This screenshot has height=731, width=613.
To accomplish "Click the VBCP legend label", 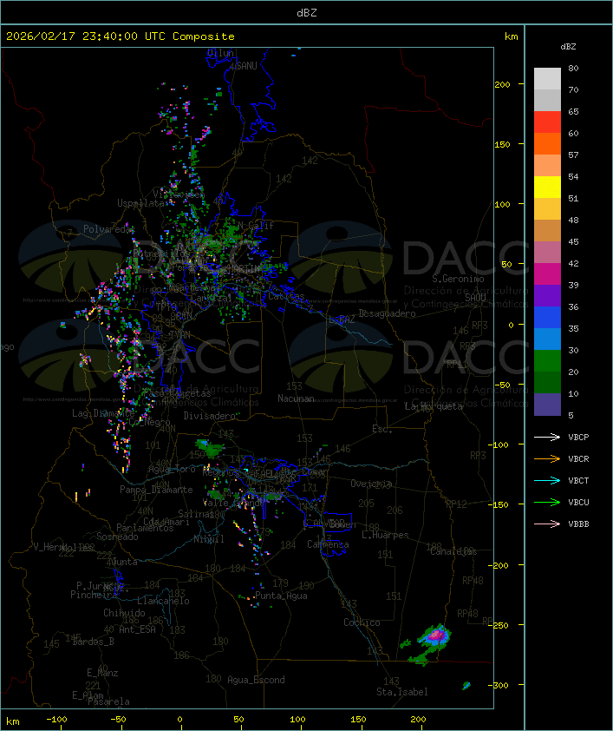I will (578, 437).
